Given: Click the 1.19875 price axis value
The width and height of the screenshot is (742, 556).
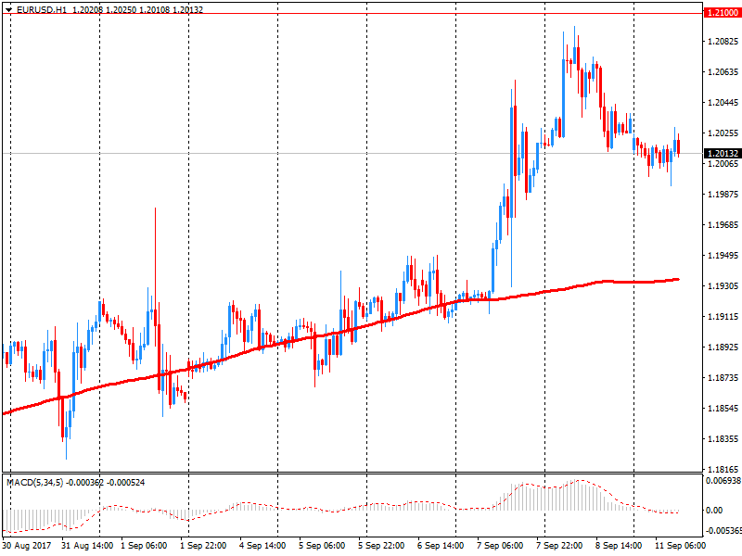Looking at the screenshot, I should (x=723, y=195).
